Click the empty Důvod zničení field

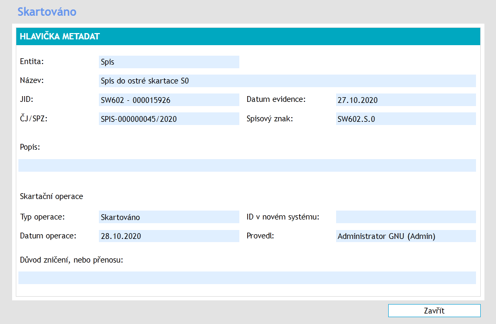pyautogui.click(x=247, y=278)
